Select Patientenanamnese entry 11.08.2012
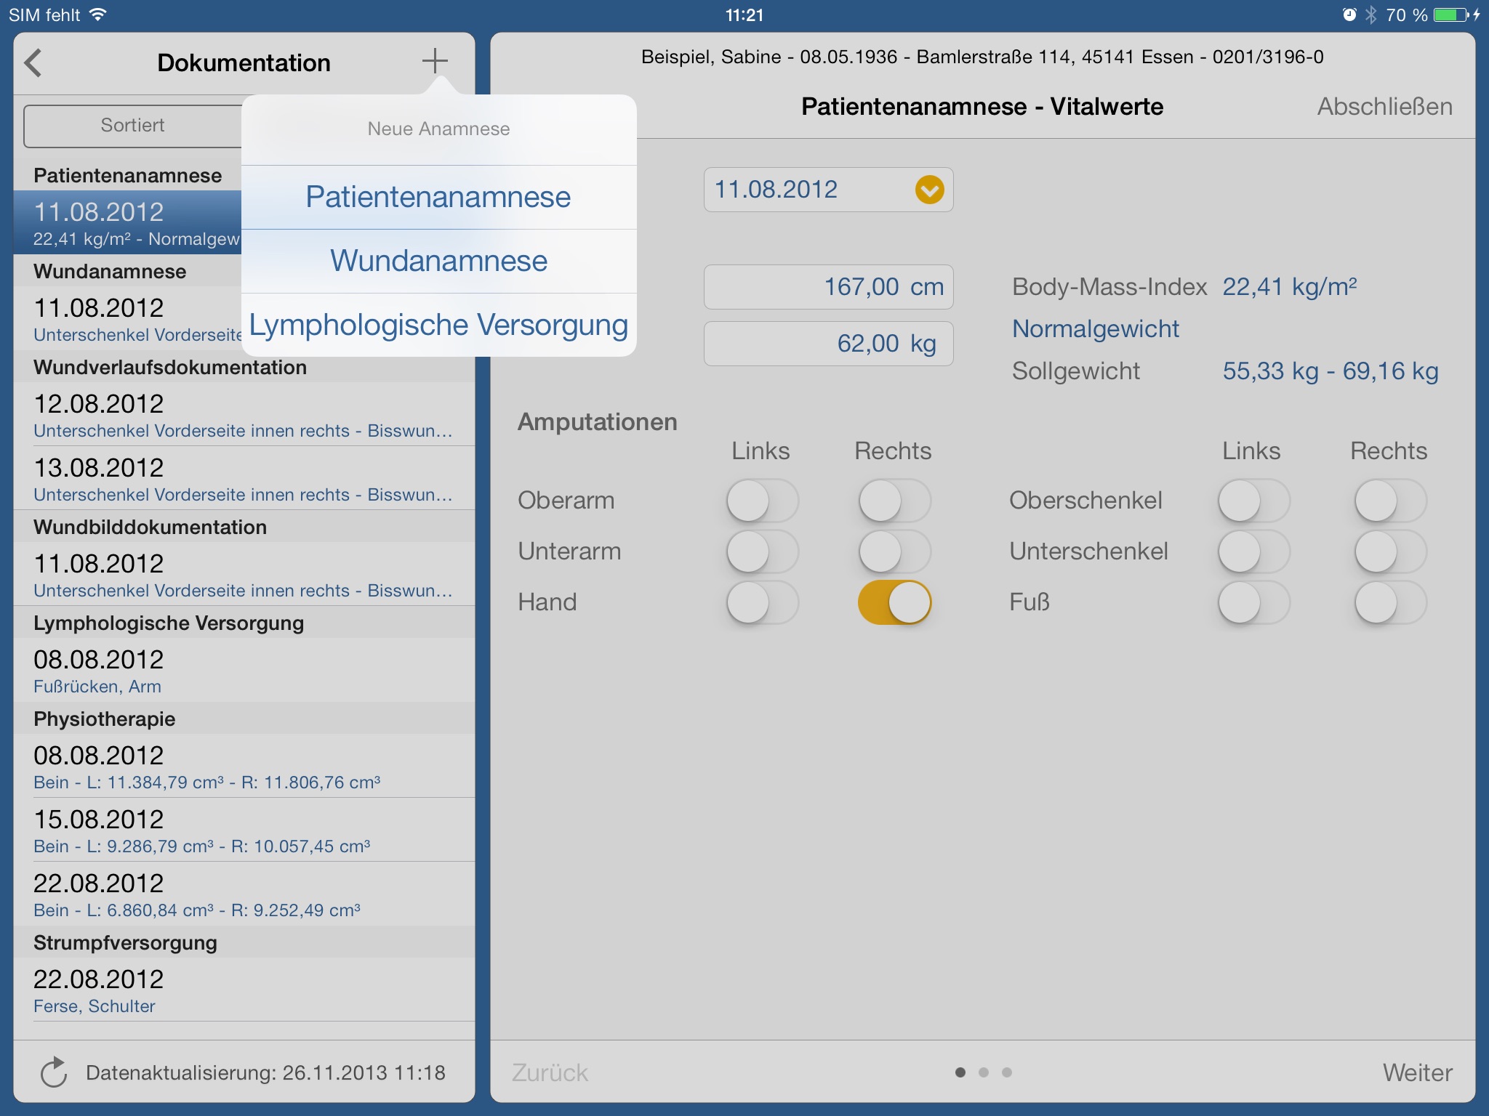Viewport: 1489px width, 1116px height. coord(127,222)
